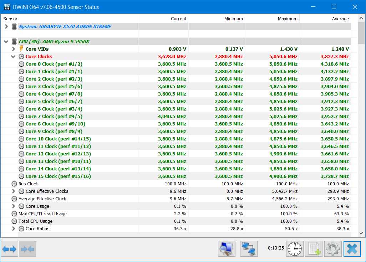The image size is (366, 262).
Task: Click the lightning icon next to Core VIDs
Action: (21, 49)
